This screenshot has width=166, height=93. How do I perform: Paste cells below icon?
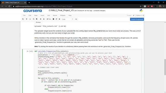click(x=37, y=19)
